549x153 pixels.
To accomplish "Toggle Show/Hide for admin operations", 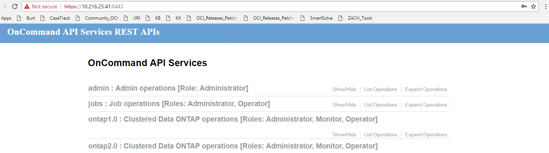I will click(344, 90).
